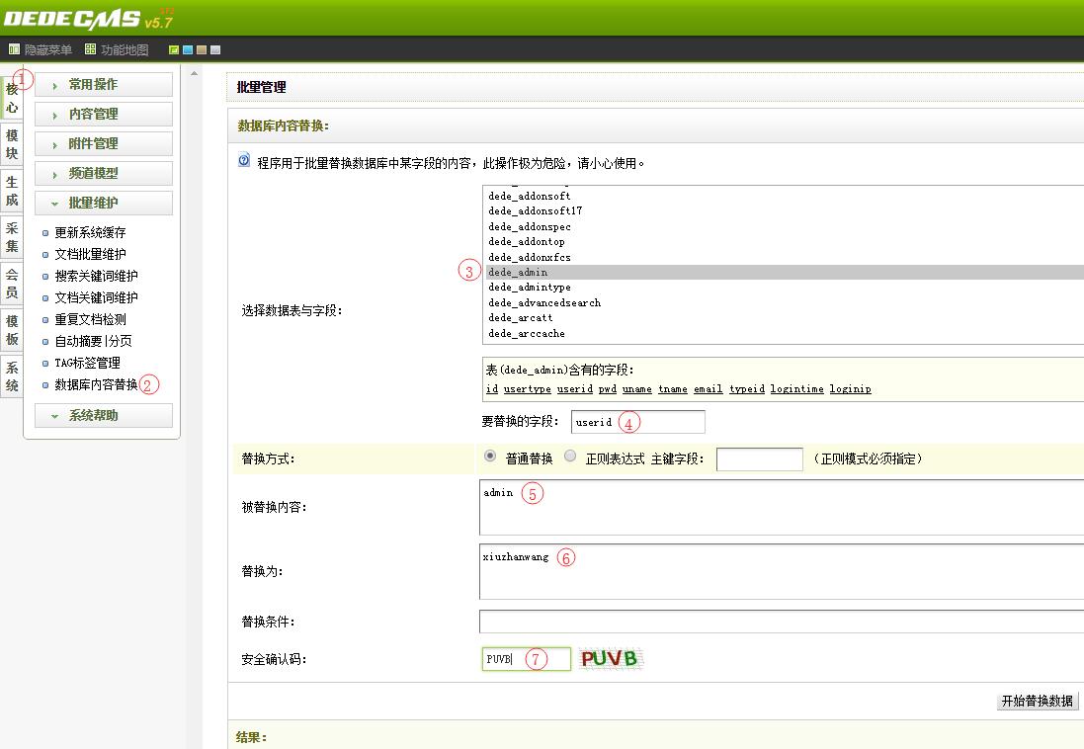The height and width of the screenshot is (749, 1084).
Task: Open the 会员 side tab
Action: click(x=12, y=284)
